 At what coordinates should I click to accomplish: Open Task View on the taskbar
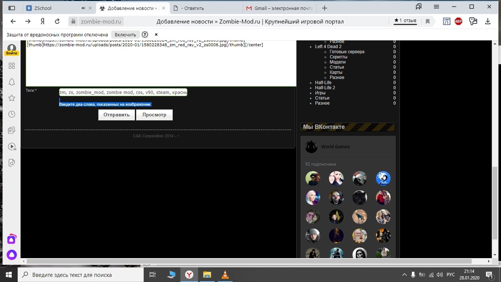[153, 275]
